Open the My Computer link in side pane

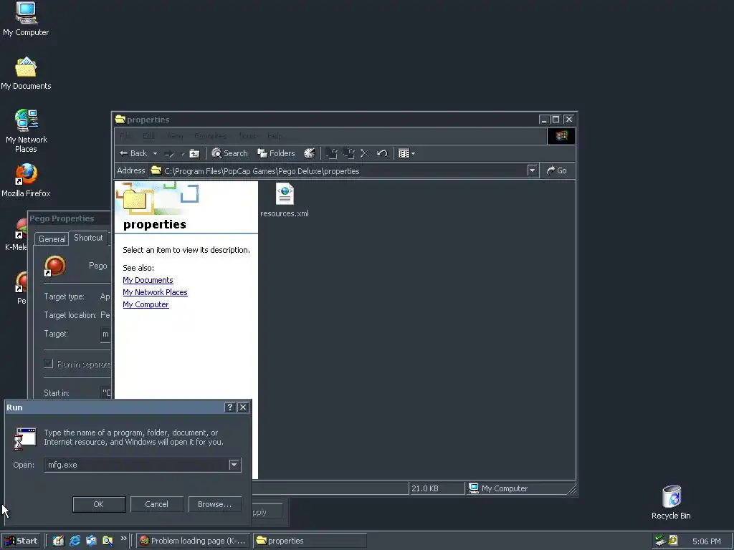coord(146,304)
